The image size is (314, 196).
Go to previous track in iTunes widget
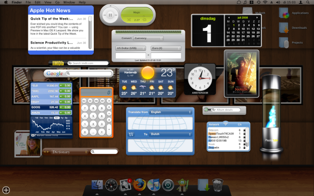105,15
